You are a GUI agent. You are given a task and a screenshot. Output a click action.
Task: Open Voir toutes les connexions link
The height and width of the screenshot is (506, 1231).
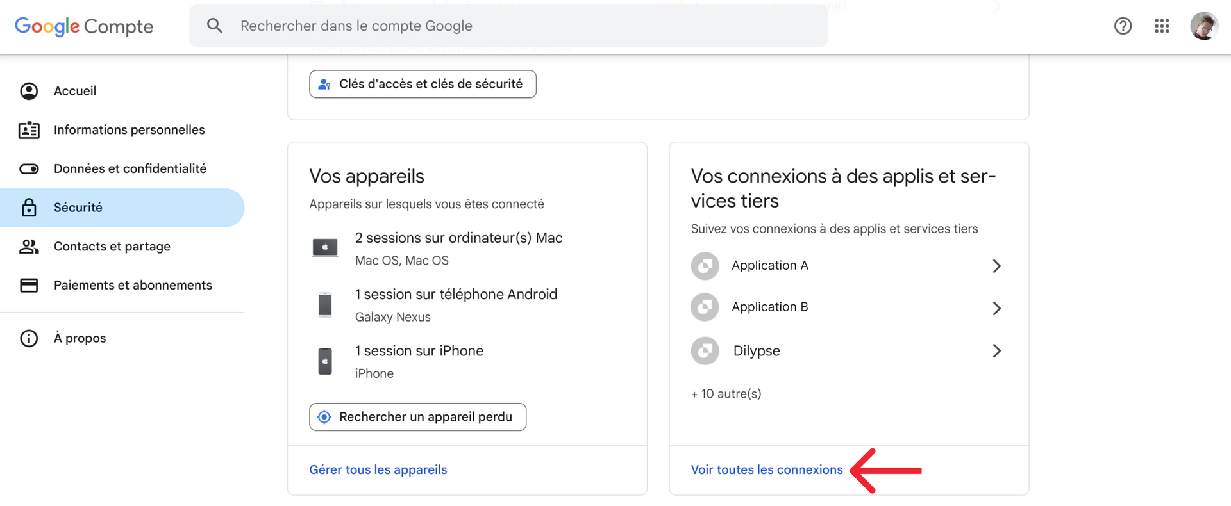pos(767,469)
